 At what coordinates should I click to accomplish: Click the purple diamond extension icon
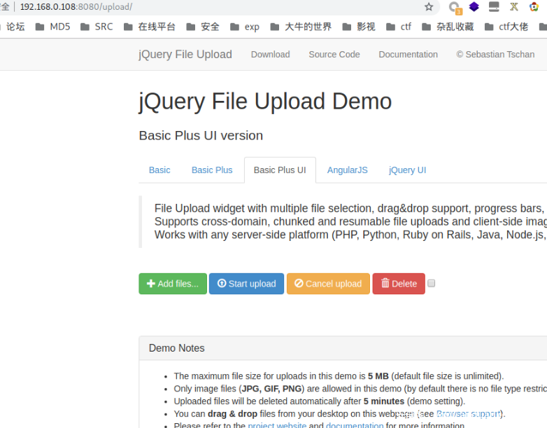point(474,6)
